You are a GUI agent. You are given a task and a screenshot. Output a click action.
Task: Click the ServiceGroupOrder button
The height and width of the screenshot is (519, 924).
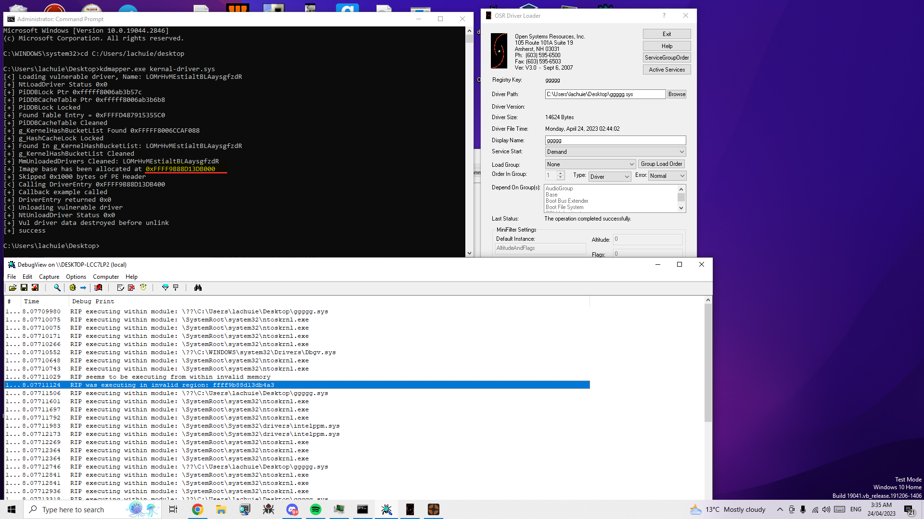[667, 58]
